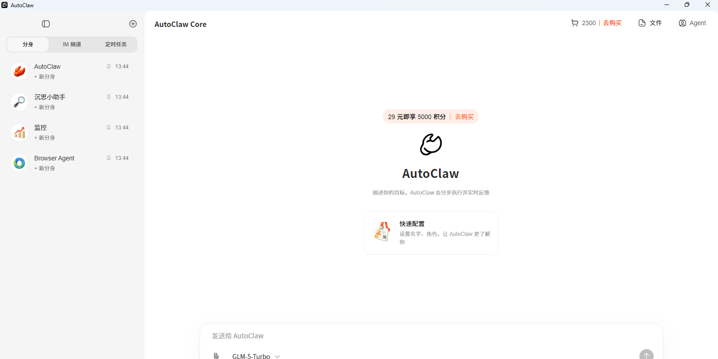
Task: Click the AutoClaw Core title
Action: tap(181, 24)
